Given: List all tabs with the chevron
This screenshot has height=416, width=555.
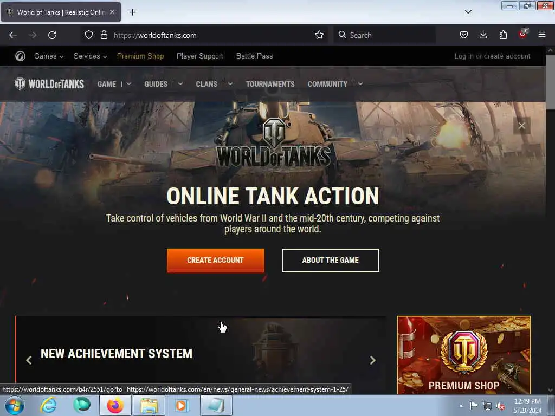Looking at the screenshot, I should (x=468, y=12).
